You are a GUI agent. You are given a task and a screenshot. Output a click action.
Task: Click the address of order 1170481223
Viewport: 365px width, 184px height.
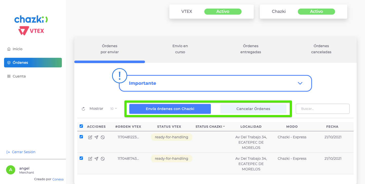(x=251, y=142)
